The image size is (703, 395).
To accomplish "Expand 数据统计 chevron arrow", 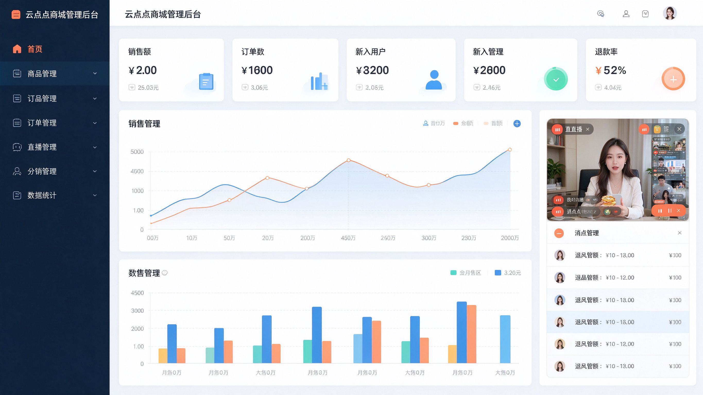I will [x=95, y=195].
